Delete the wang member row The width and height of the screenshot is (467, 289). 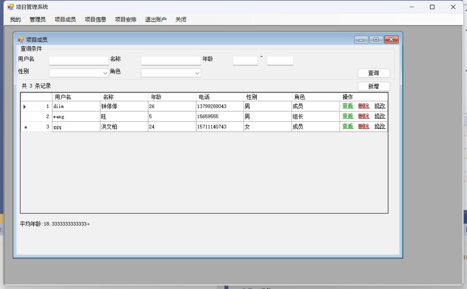click(x=364, y=116)
